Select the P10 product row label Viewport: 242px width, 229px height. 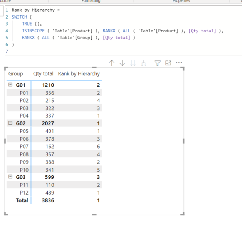[24, 170]
